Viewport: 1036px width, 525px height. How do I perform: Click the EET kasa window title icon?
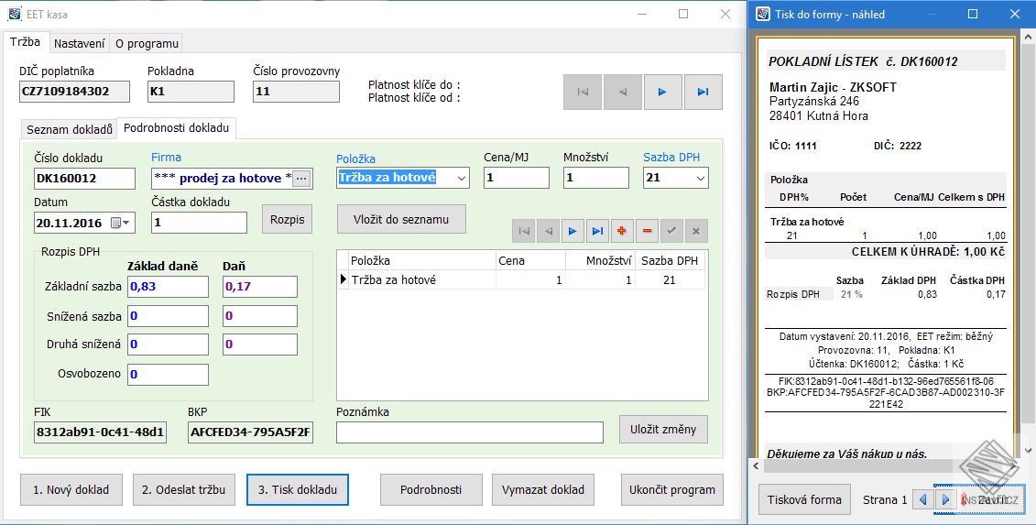point(13,13)
